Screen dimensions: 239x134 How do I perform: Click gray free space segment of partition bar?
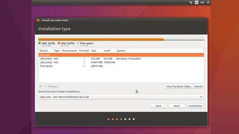(x=184, y=39)
